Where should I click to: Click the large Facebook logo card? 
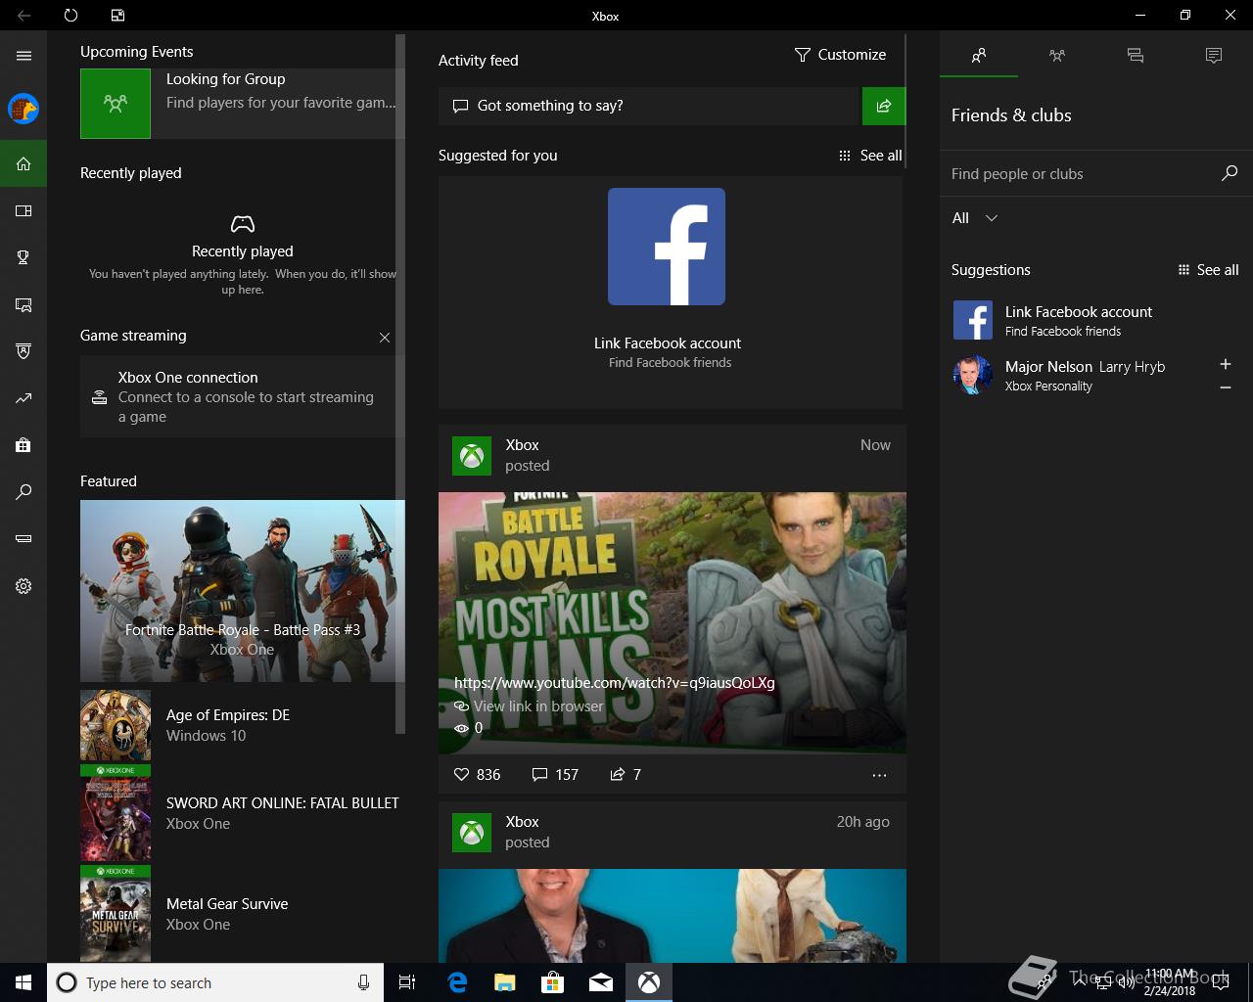(x=667, y=247)
